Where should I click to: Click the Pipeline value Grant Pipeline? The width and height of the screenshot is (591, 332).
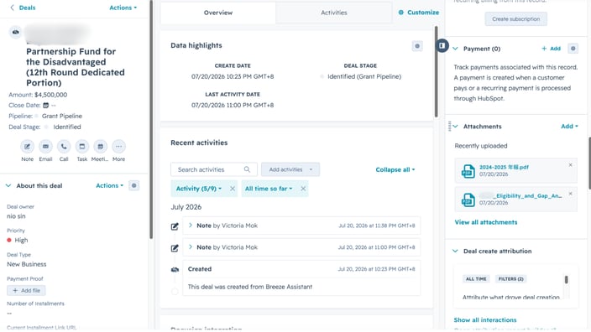(62, 116)
